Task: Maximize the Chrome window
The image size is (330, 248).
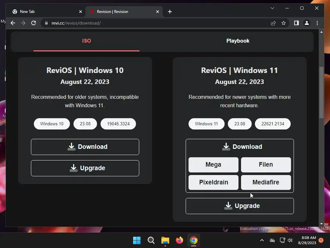Action: pos(302,8)
